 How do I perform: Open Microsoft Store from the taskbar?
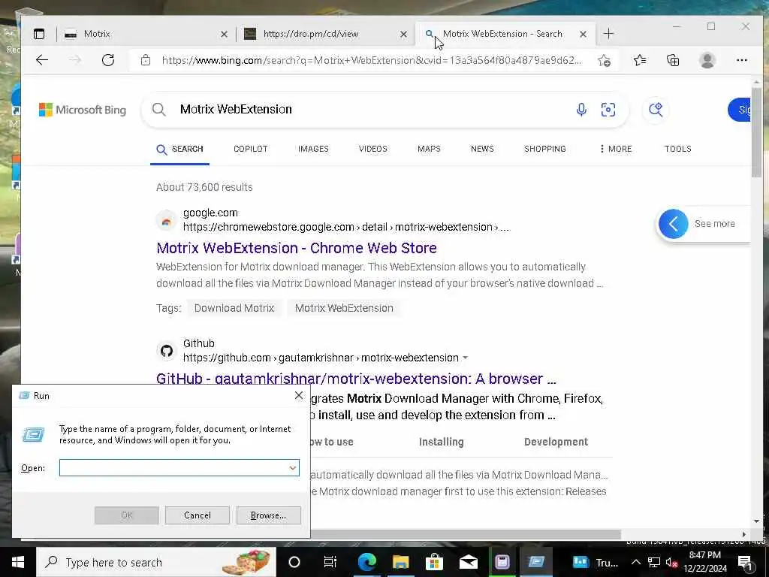pyautogui.click(x=434, y=562)
